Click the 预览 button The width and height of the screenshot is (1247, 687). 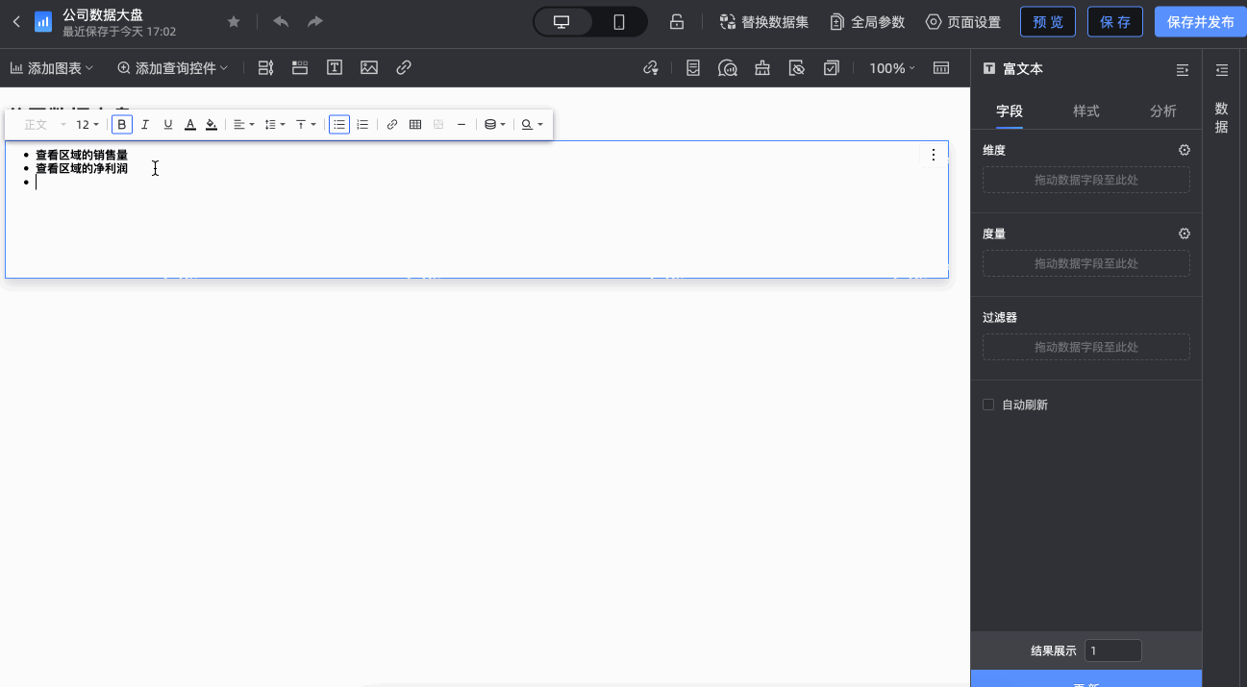click(1048, 22)
